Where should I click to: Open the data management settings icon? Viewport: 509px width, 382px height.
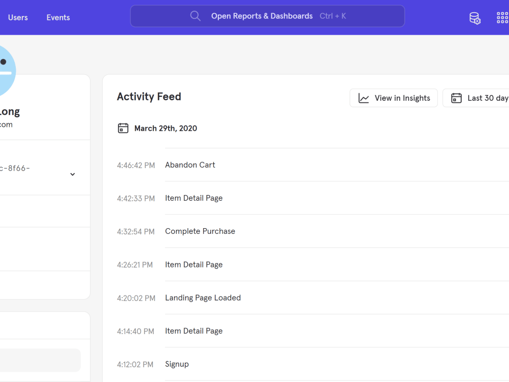[x=474, y=17]
